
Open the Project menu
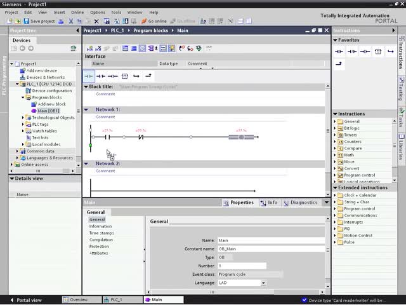11,12
